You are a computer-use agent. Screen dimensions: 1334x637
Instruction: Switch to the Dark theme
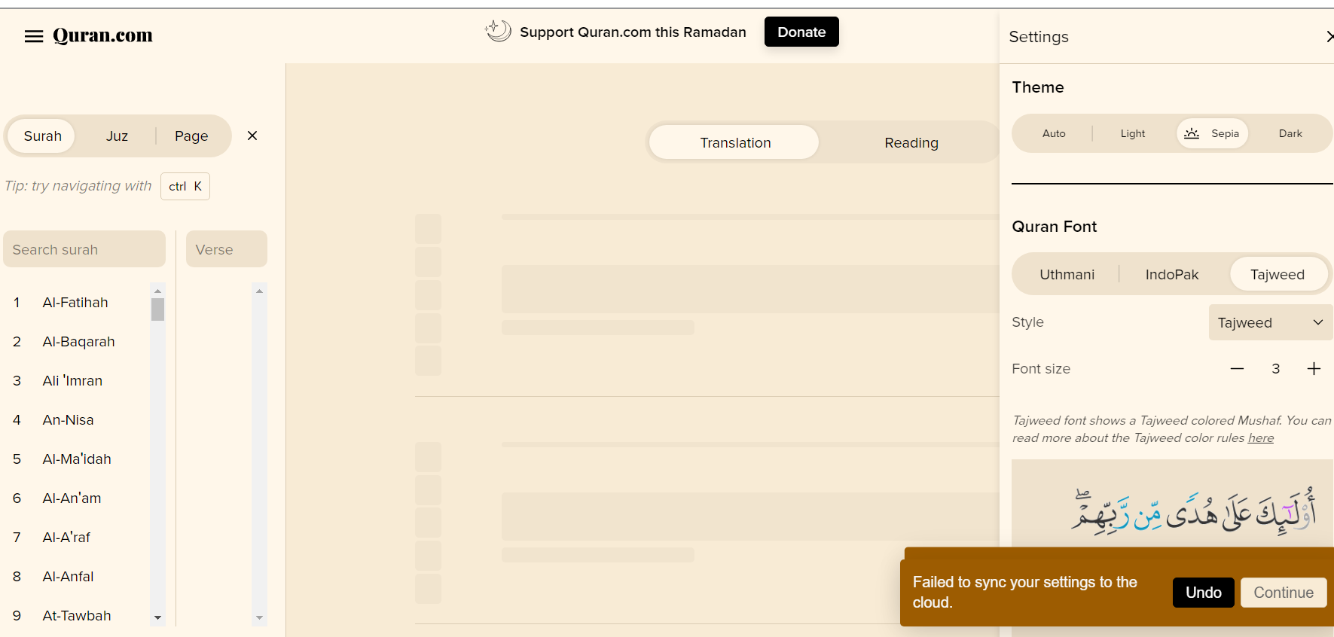pyautogui.click(x=1290, y=133)
